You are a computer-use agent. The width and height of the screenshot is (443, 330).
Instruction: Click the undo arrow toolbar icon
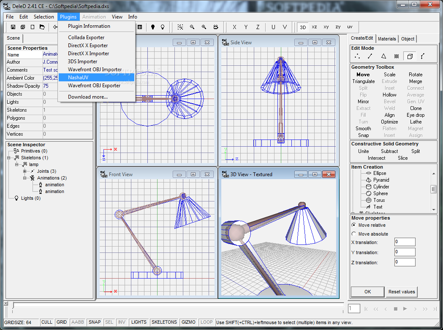55,27
